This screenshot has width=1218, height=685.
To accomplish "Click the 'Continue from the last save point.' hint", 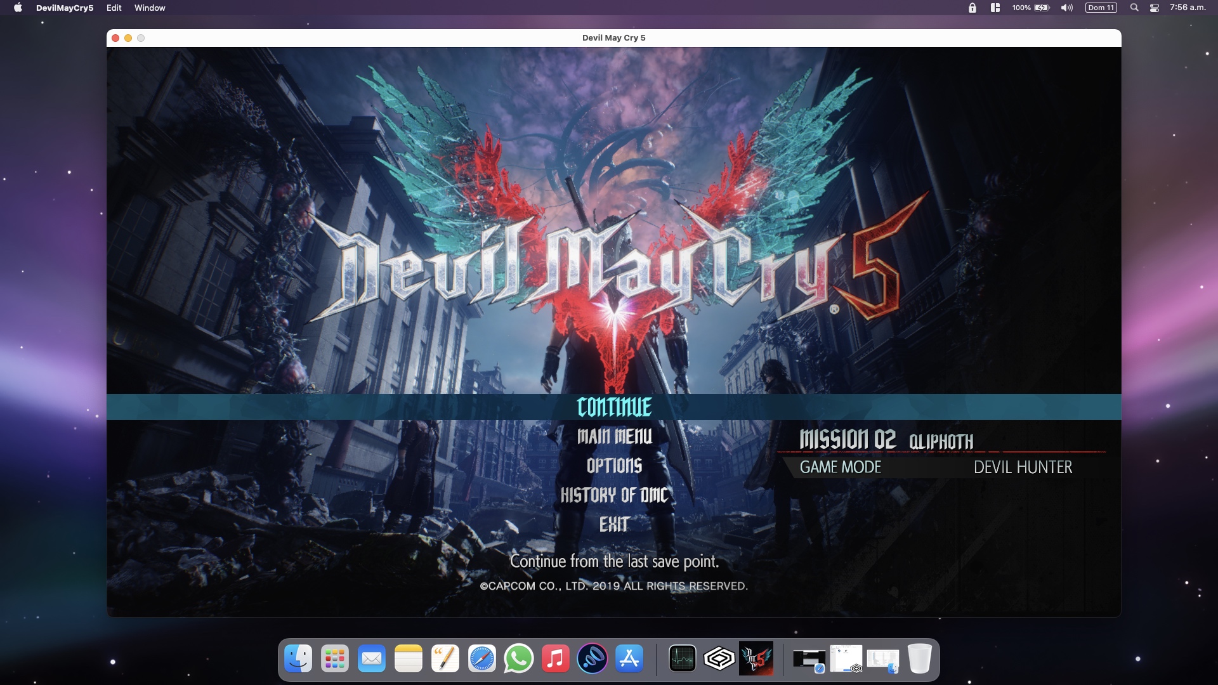I will [614, 561].
